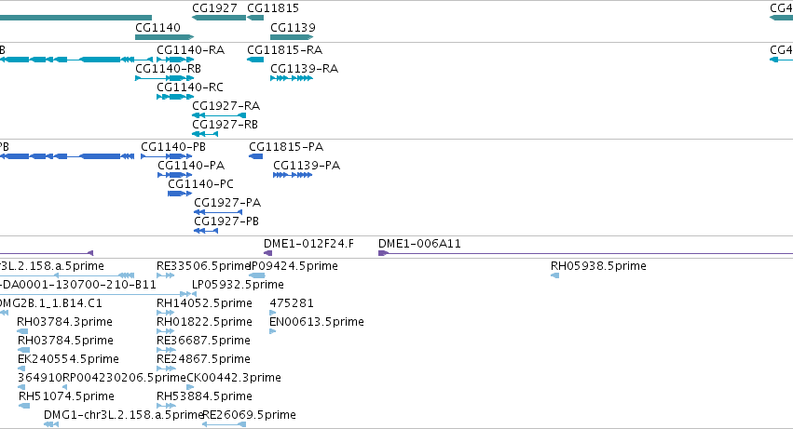Open the CG1140 gene feature label
Image resolution: width=793 pixels, height=429 pixels.
tap(157, 27)
